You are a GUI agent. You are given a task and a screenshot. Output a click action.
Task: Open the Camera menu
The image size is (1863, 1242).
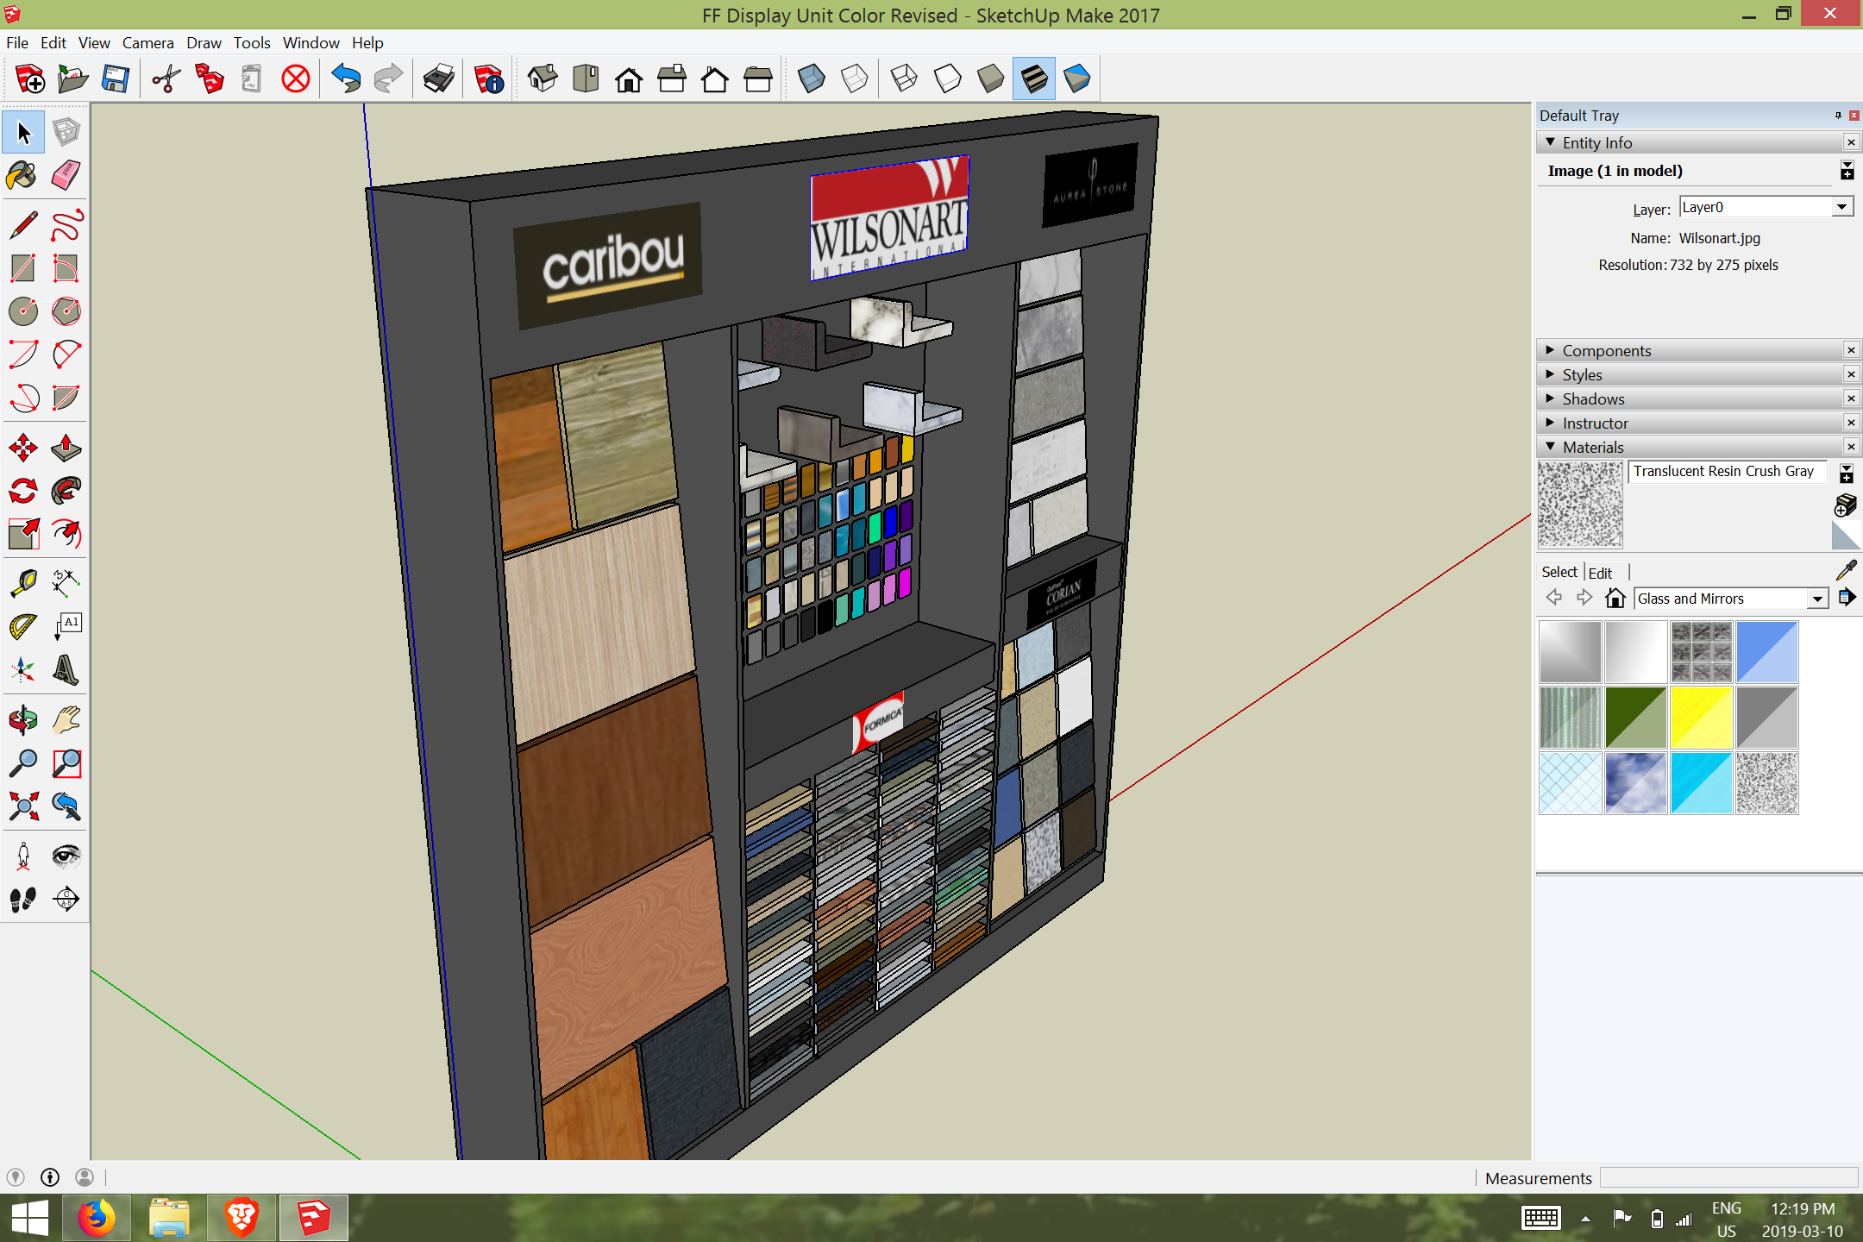(147, 42)
